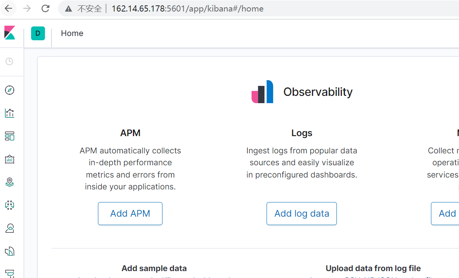Click the not-secure warning triangle icon
The image size is (459, 278).
pyautogui.click(x=68, y=9)
